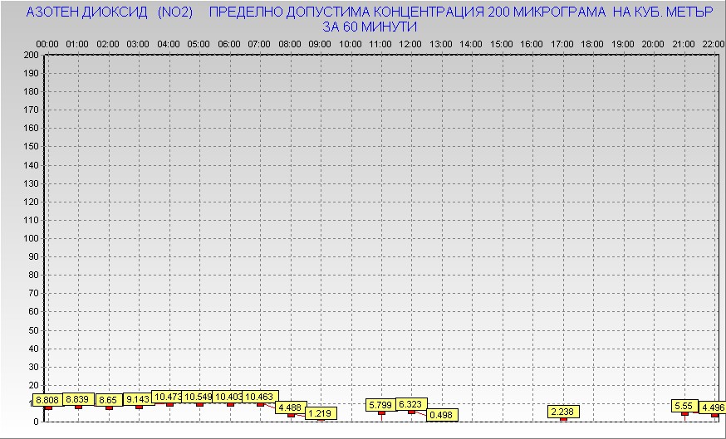The height and width of the screenshot is (439, 726).
Task: Click the 4.488 data label
Action: 290,407
